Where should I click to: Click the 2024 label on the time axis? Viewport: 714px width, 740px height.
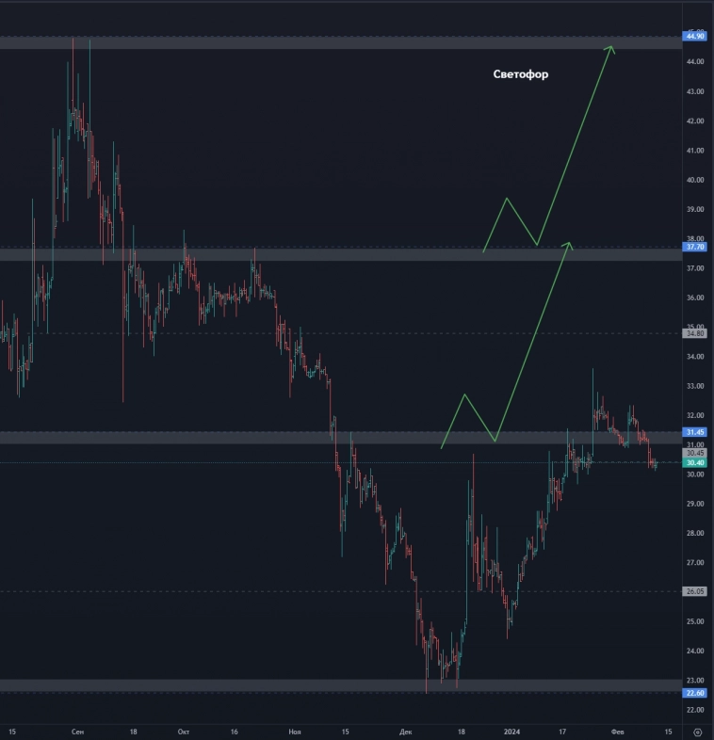coord(511,731)
